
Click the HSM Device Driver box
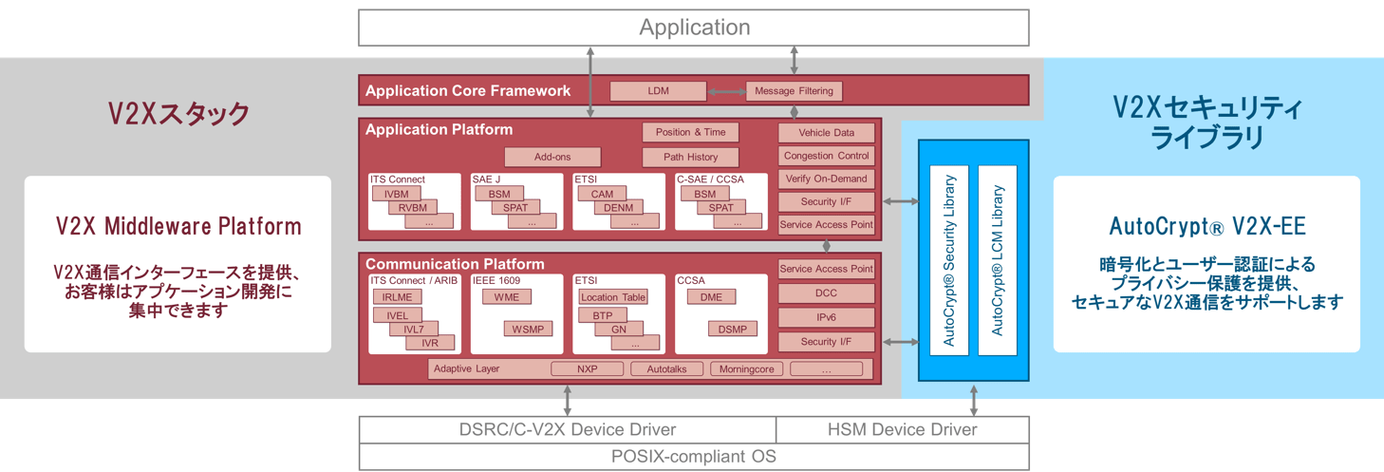click(902, 430)
